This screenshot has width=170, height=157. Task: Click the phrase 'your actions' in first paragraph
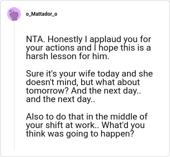(50, 48)
